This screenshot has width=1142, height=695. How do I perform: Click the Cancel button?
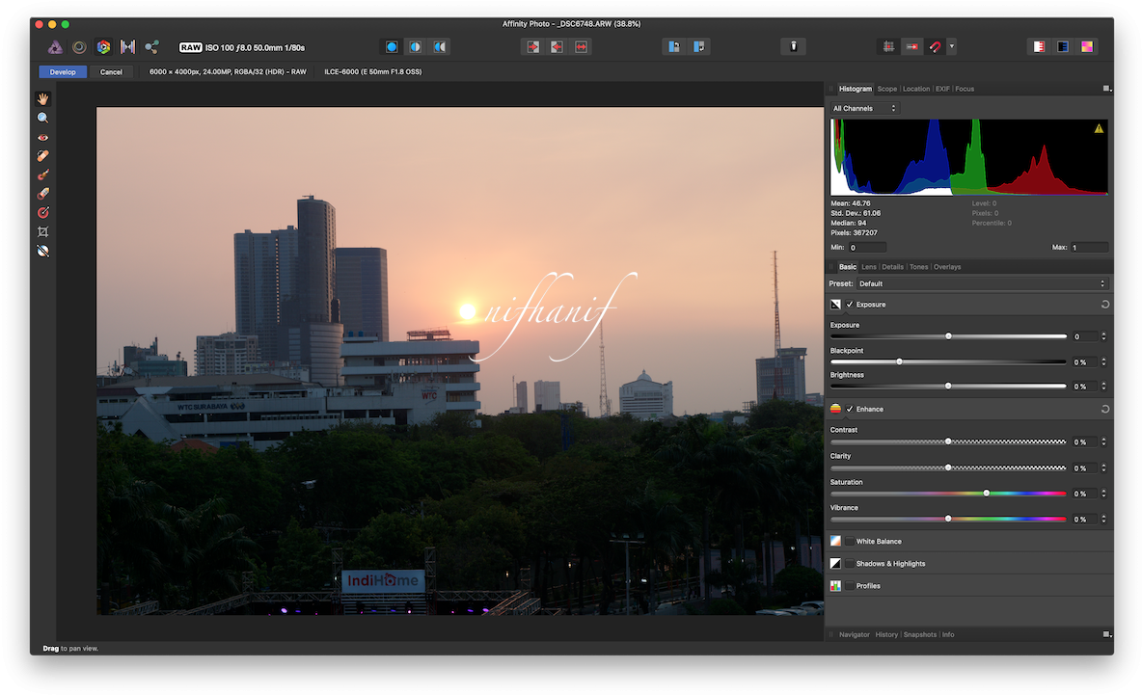(111, 70)
